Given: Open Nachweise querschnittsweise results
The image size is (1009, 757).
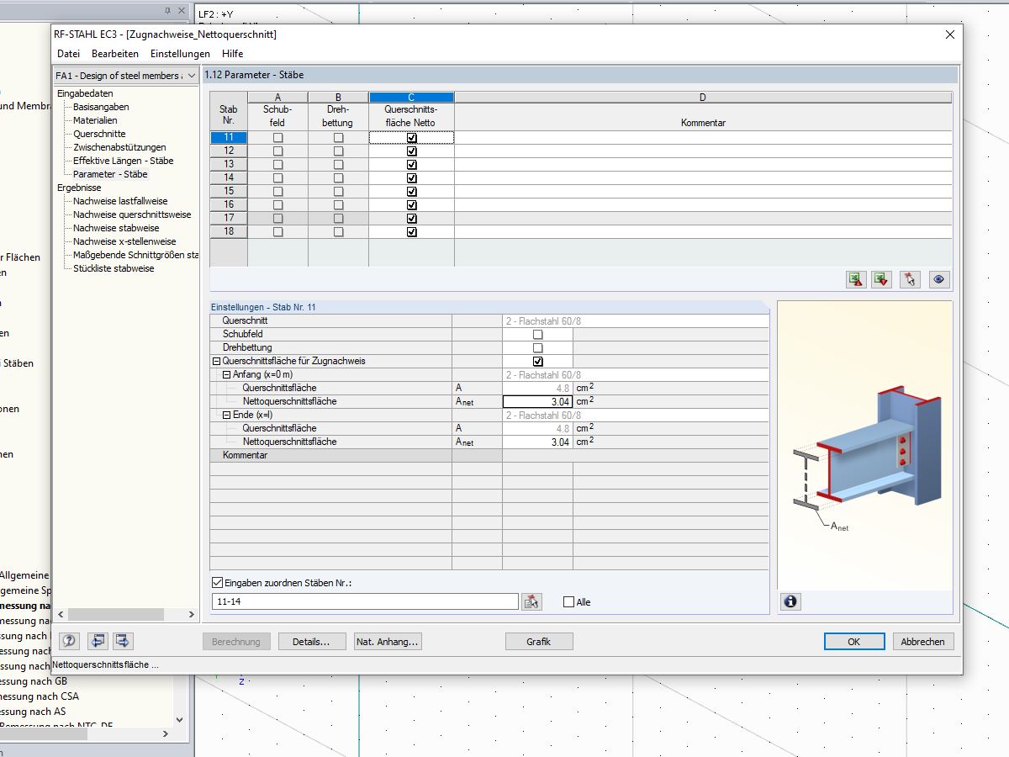Looking at the screenshot, I should pos(132,214).
